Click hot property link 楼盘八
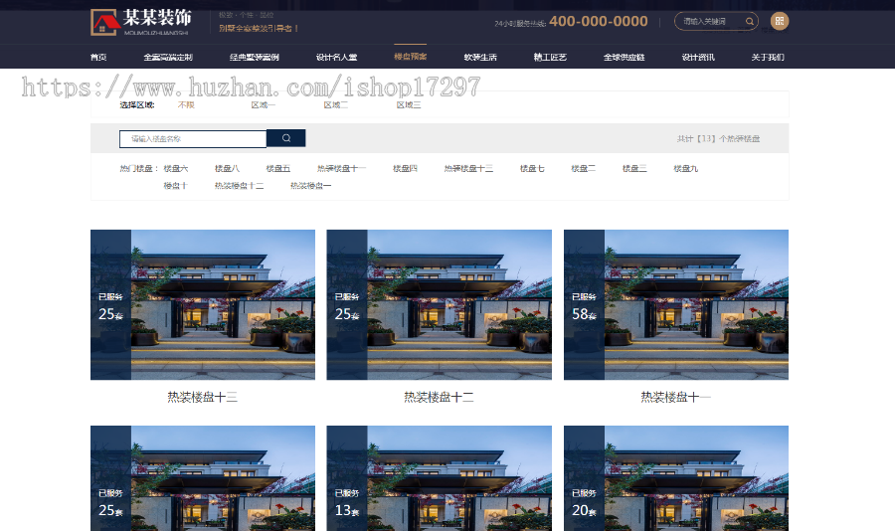Screen dimensions: 895x531 click(x=227, y=168)
